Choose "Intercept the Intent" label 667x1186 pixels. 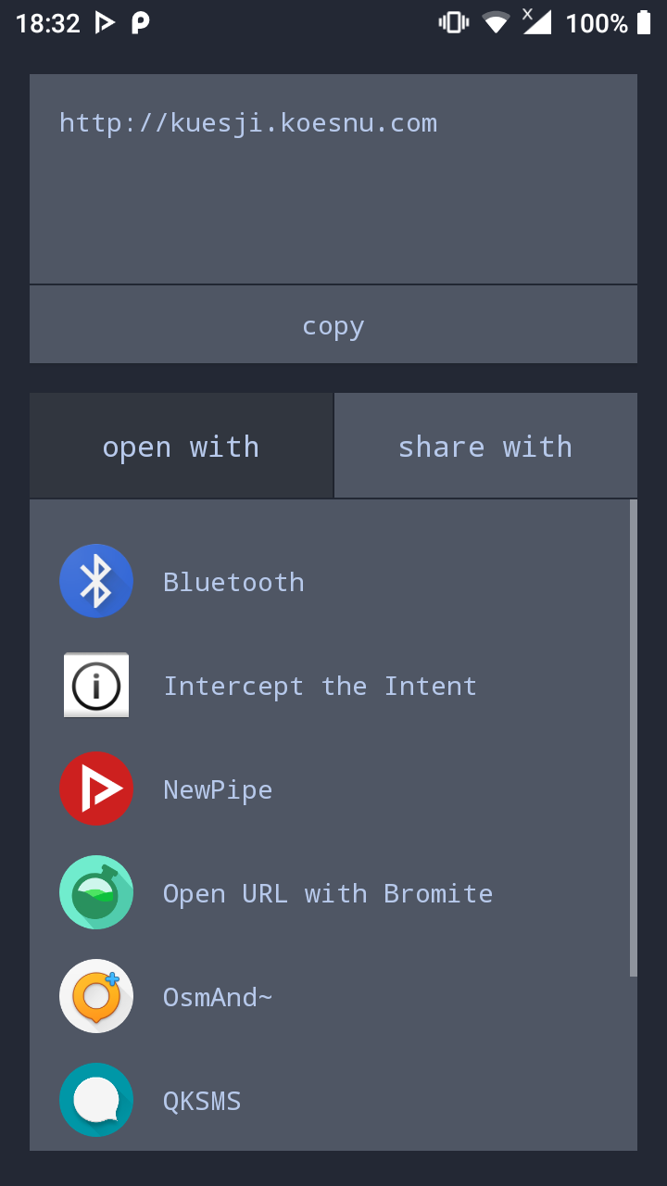[x=321, y=686]
